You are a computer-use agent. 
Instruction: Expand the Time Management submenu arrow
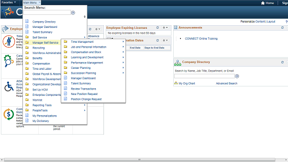(123, 42)
